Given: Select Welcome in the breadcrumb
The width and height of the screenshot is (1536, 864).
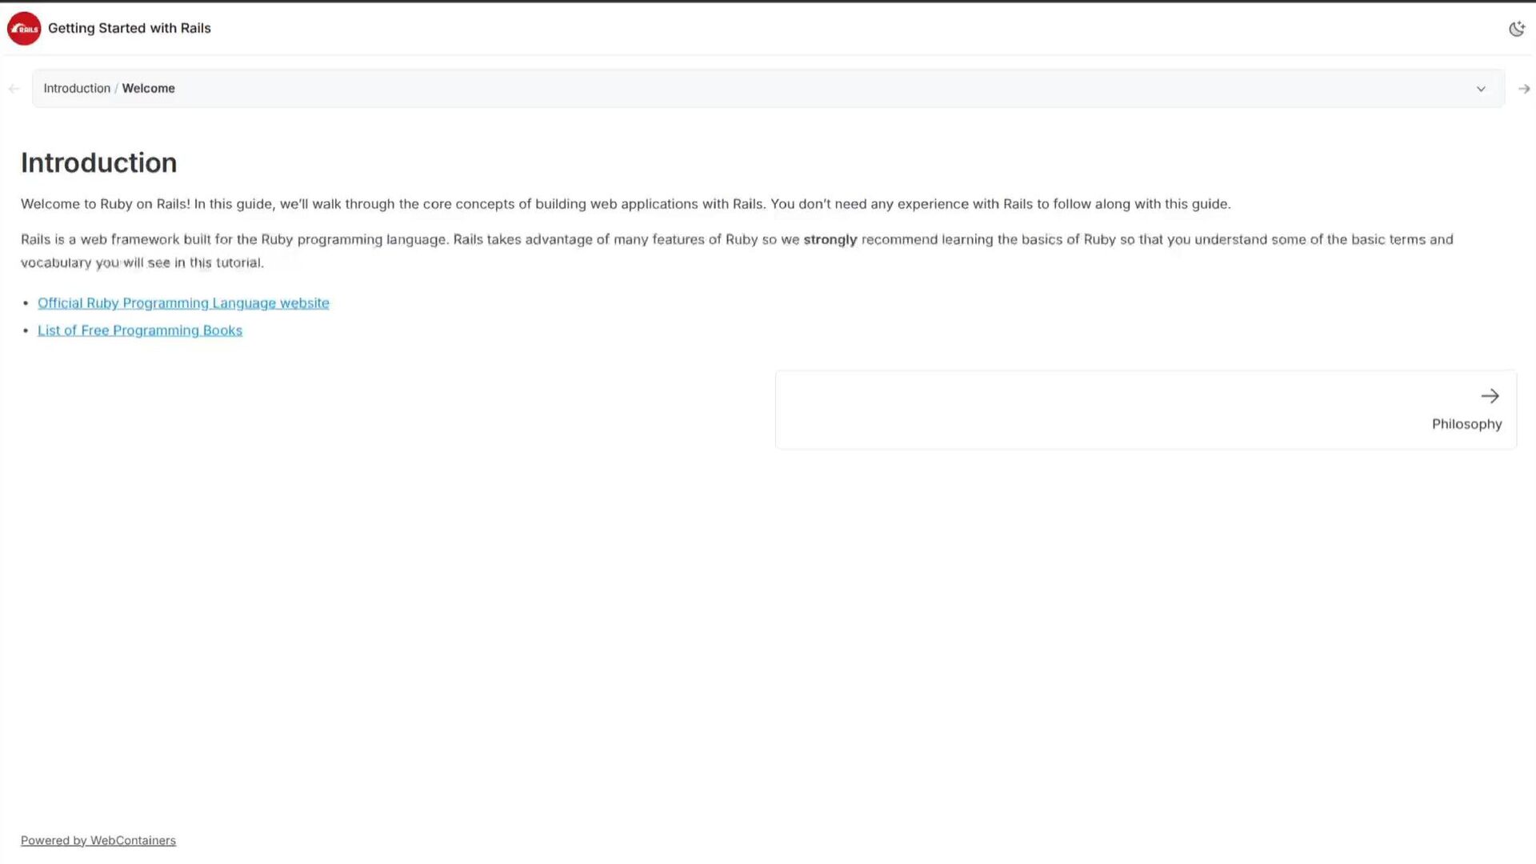Looking at the screenshot, I should (x=148, y=89).
